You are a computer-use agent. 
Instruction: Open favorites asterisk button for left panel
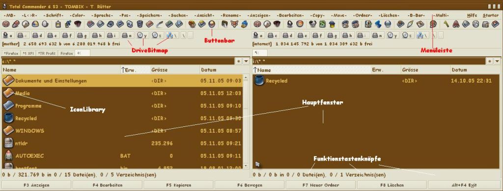pos(239,61)
